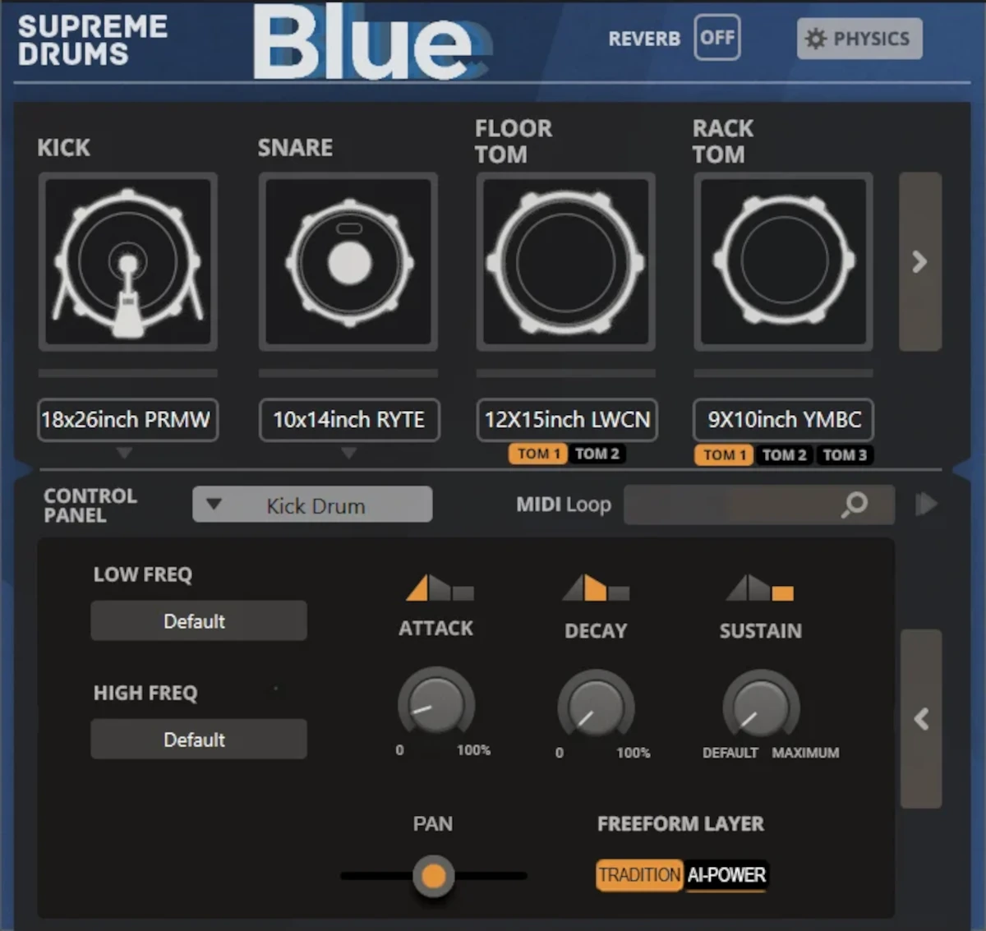Screen dimensions: 986x931
Task: Toggle the Reverb OFF switch
Action: [716, 38]
